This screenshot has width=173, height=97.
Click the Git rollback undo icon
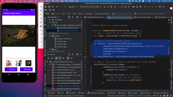(x=164, y=7)
